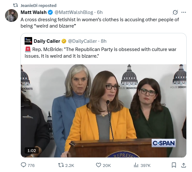Like the tweet via the 20K heart icon
The width and height of the screenshot is (192, 172).
98,165
